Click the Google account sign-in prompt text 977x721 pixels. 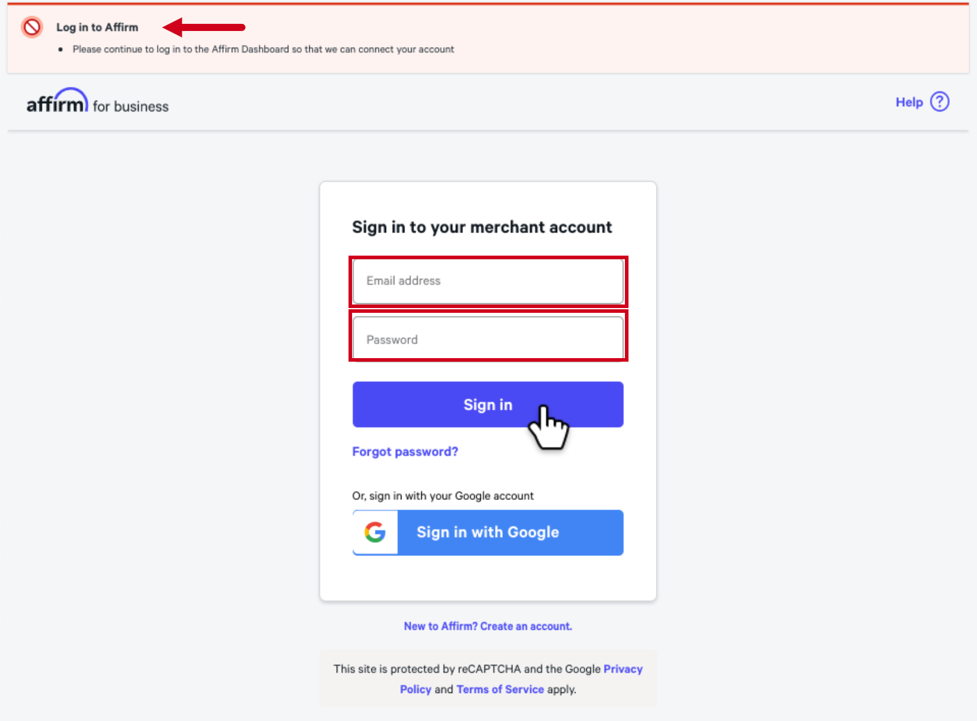(x=443, y=495)
